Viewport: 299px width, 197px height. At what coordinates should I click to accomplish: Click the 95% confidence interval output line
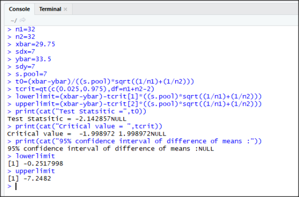point(111,148)
